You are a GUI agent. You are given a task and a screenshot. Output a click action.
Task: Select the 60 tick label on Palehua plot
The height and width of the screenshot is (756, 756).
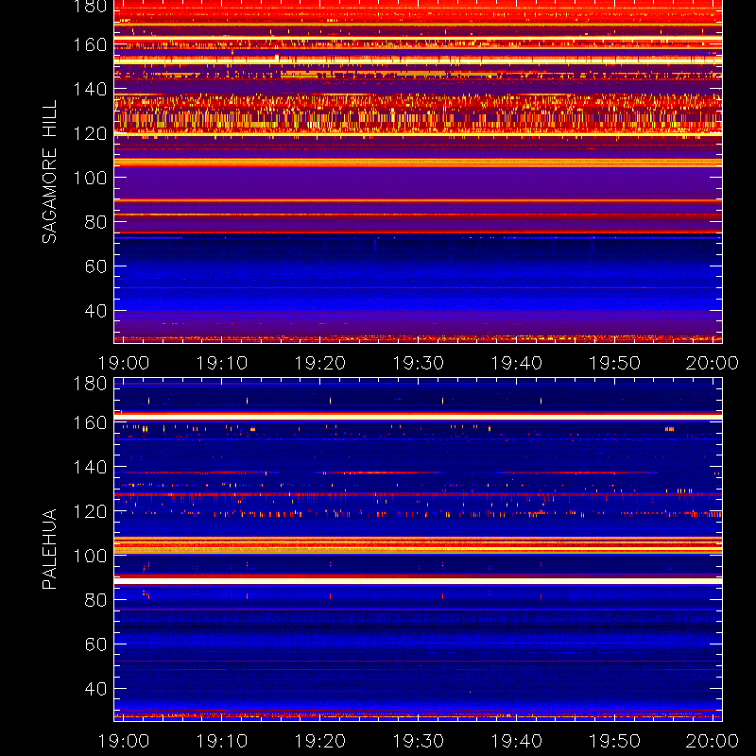point(96,644)
